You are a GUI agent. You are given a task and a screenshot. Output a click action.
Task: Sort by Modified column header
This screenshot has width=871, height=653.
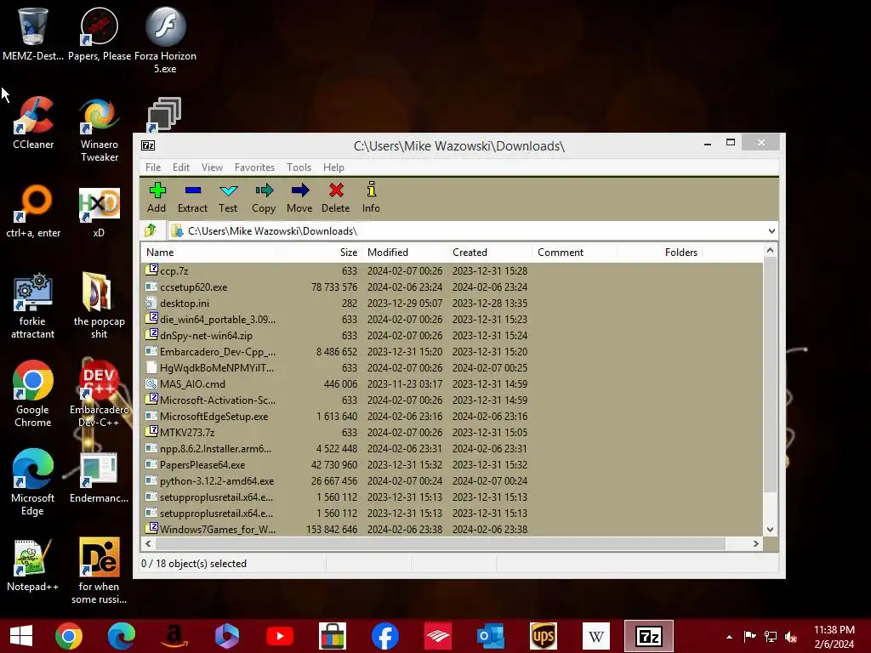[x=404, y=252]
